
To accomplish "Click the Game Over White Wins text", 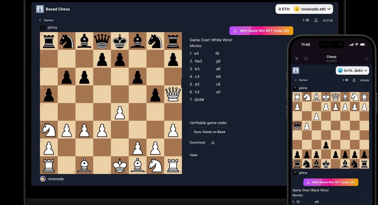I will click(211, 40).
